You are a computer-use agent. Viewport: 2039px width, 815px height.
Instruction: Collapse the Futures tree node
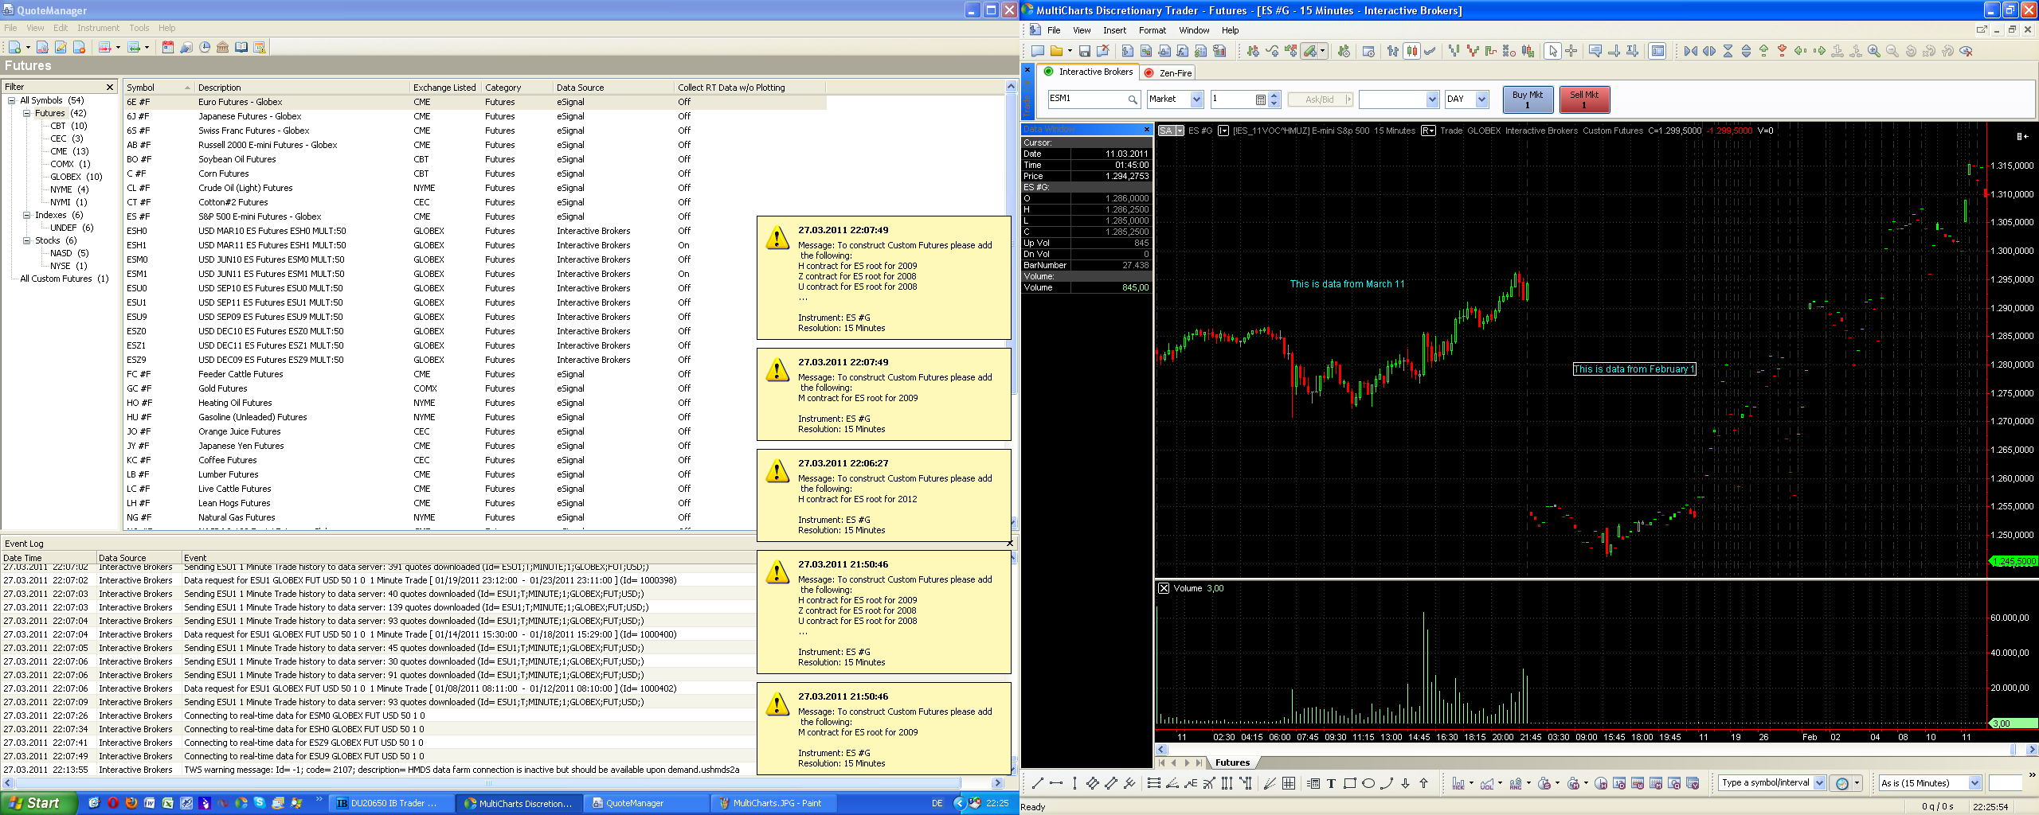(27, 113)
